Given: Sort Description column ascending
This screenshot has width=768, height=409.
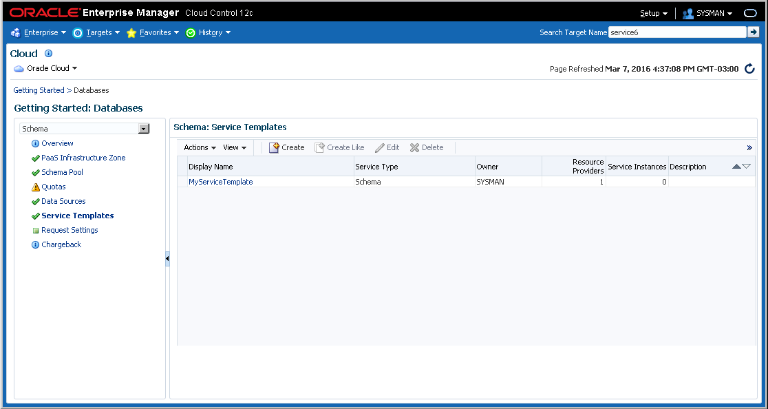Looking at the screenshot, I should point(736,167).
